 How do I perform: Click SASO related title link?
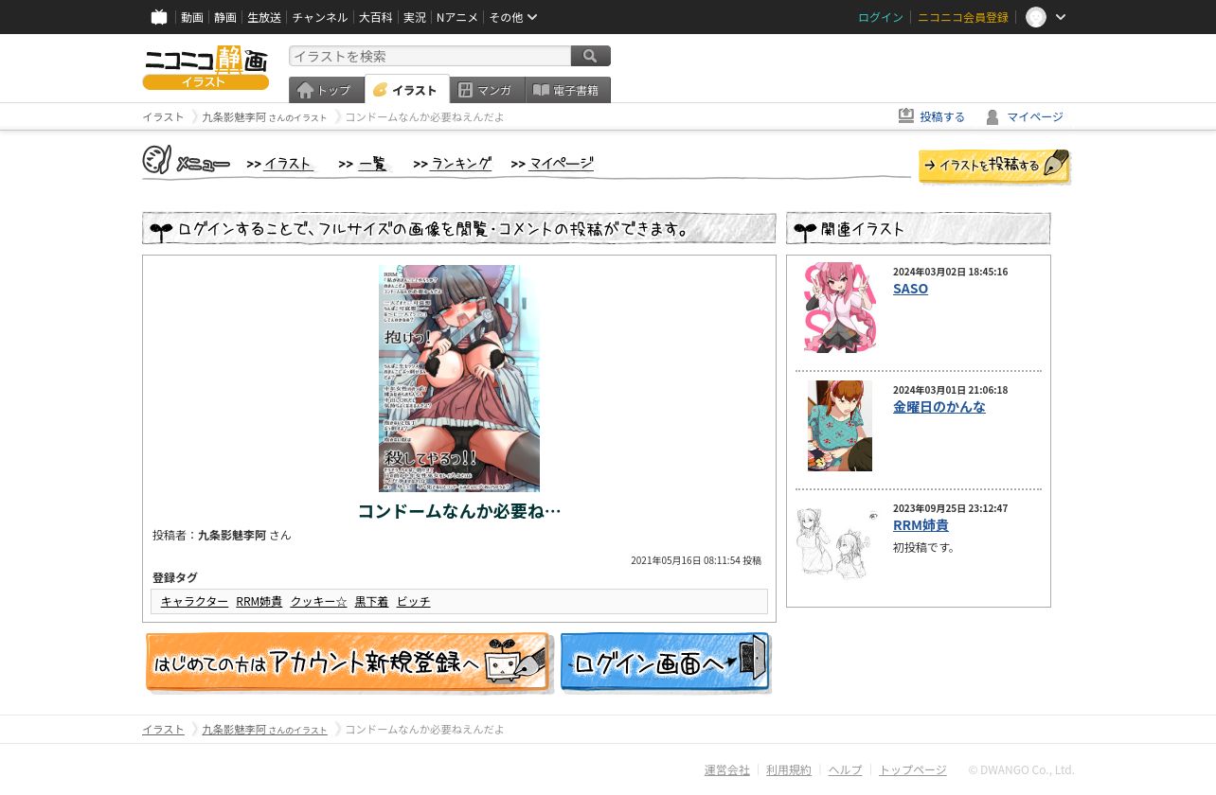(910, 289)
